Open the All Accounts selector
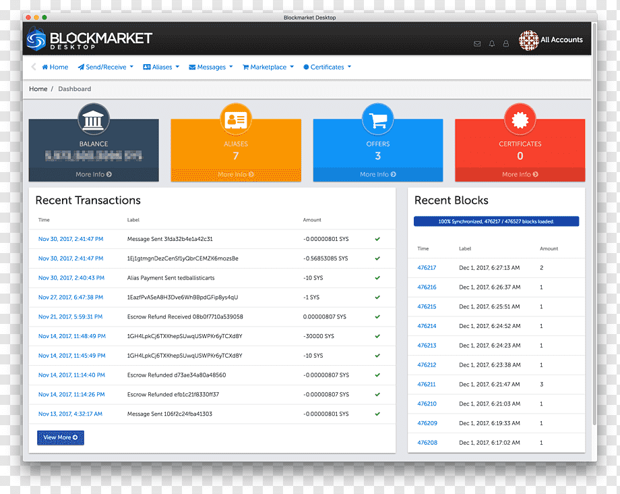 (x=551, y=40)
